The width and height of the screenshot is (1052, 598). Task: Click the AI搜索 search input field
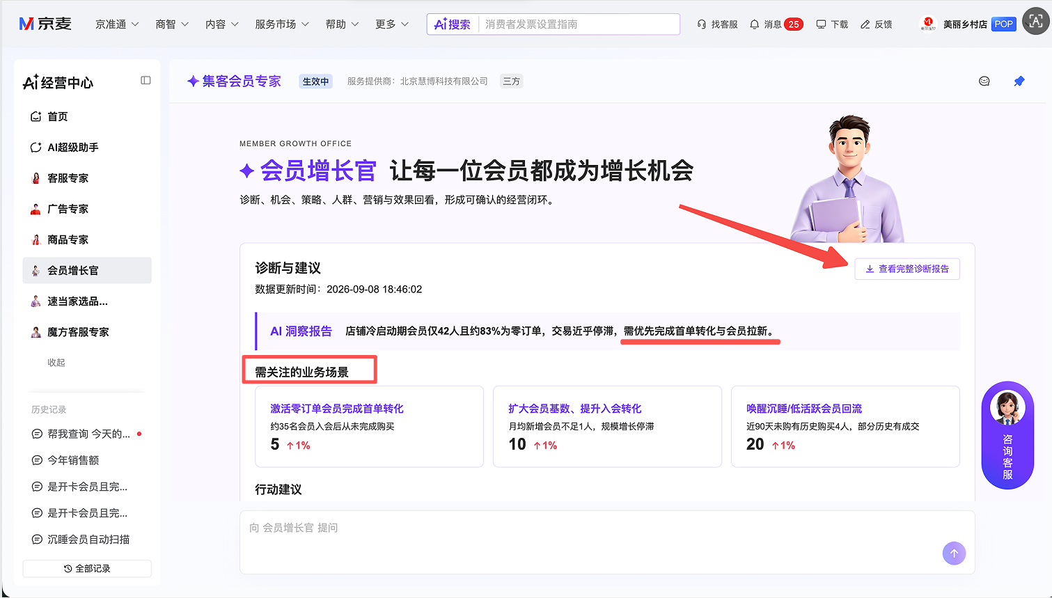coord(579,24)
